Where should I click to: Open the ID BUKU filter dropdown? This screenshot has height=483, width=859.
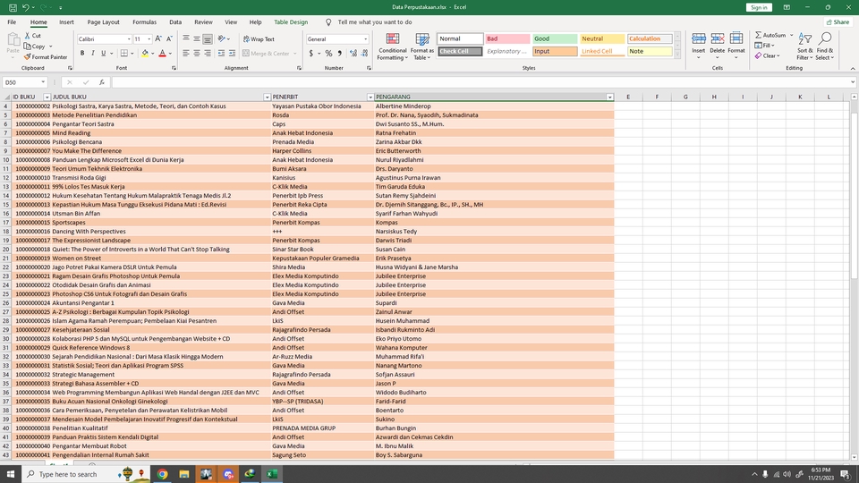click(x=47, y=97)
